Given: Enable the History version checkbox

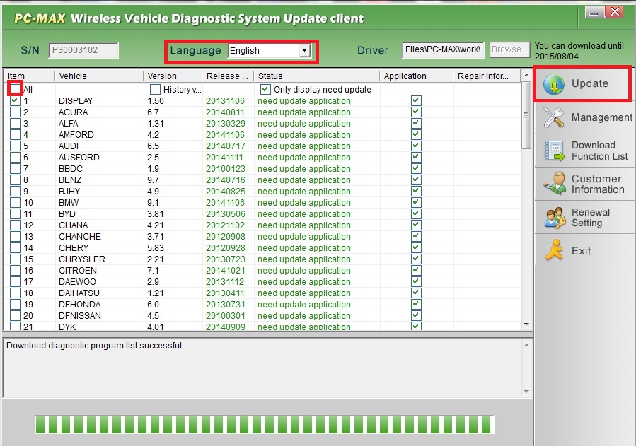Looking at the screenshot, I should [x=155, y=90].
